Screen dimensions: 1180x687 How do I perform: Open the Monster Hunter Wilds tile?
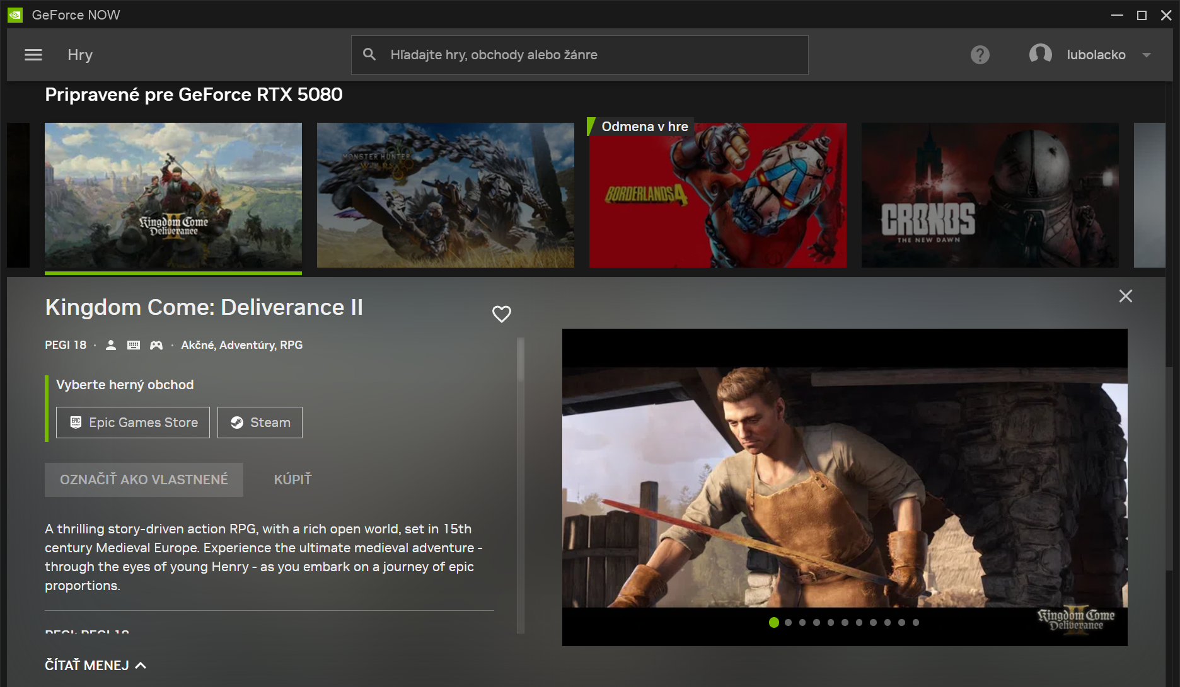[x=445, y=195]
